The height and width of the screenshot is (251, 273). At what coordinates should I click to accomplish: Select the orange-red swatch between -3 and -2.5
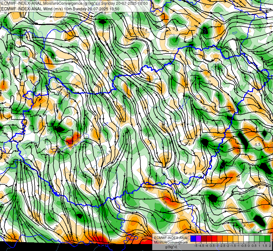coord(220,239)
